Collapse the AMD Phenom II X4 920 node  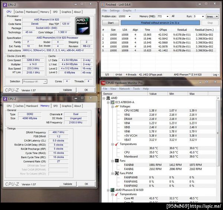click(x=108, y=190)
